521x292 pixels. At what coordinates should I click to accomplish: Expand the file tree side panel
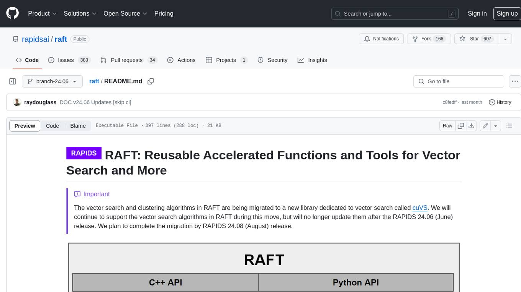[13, 81]
